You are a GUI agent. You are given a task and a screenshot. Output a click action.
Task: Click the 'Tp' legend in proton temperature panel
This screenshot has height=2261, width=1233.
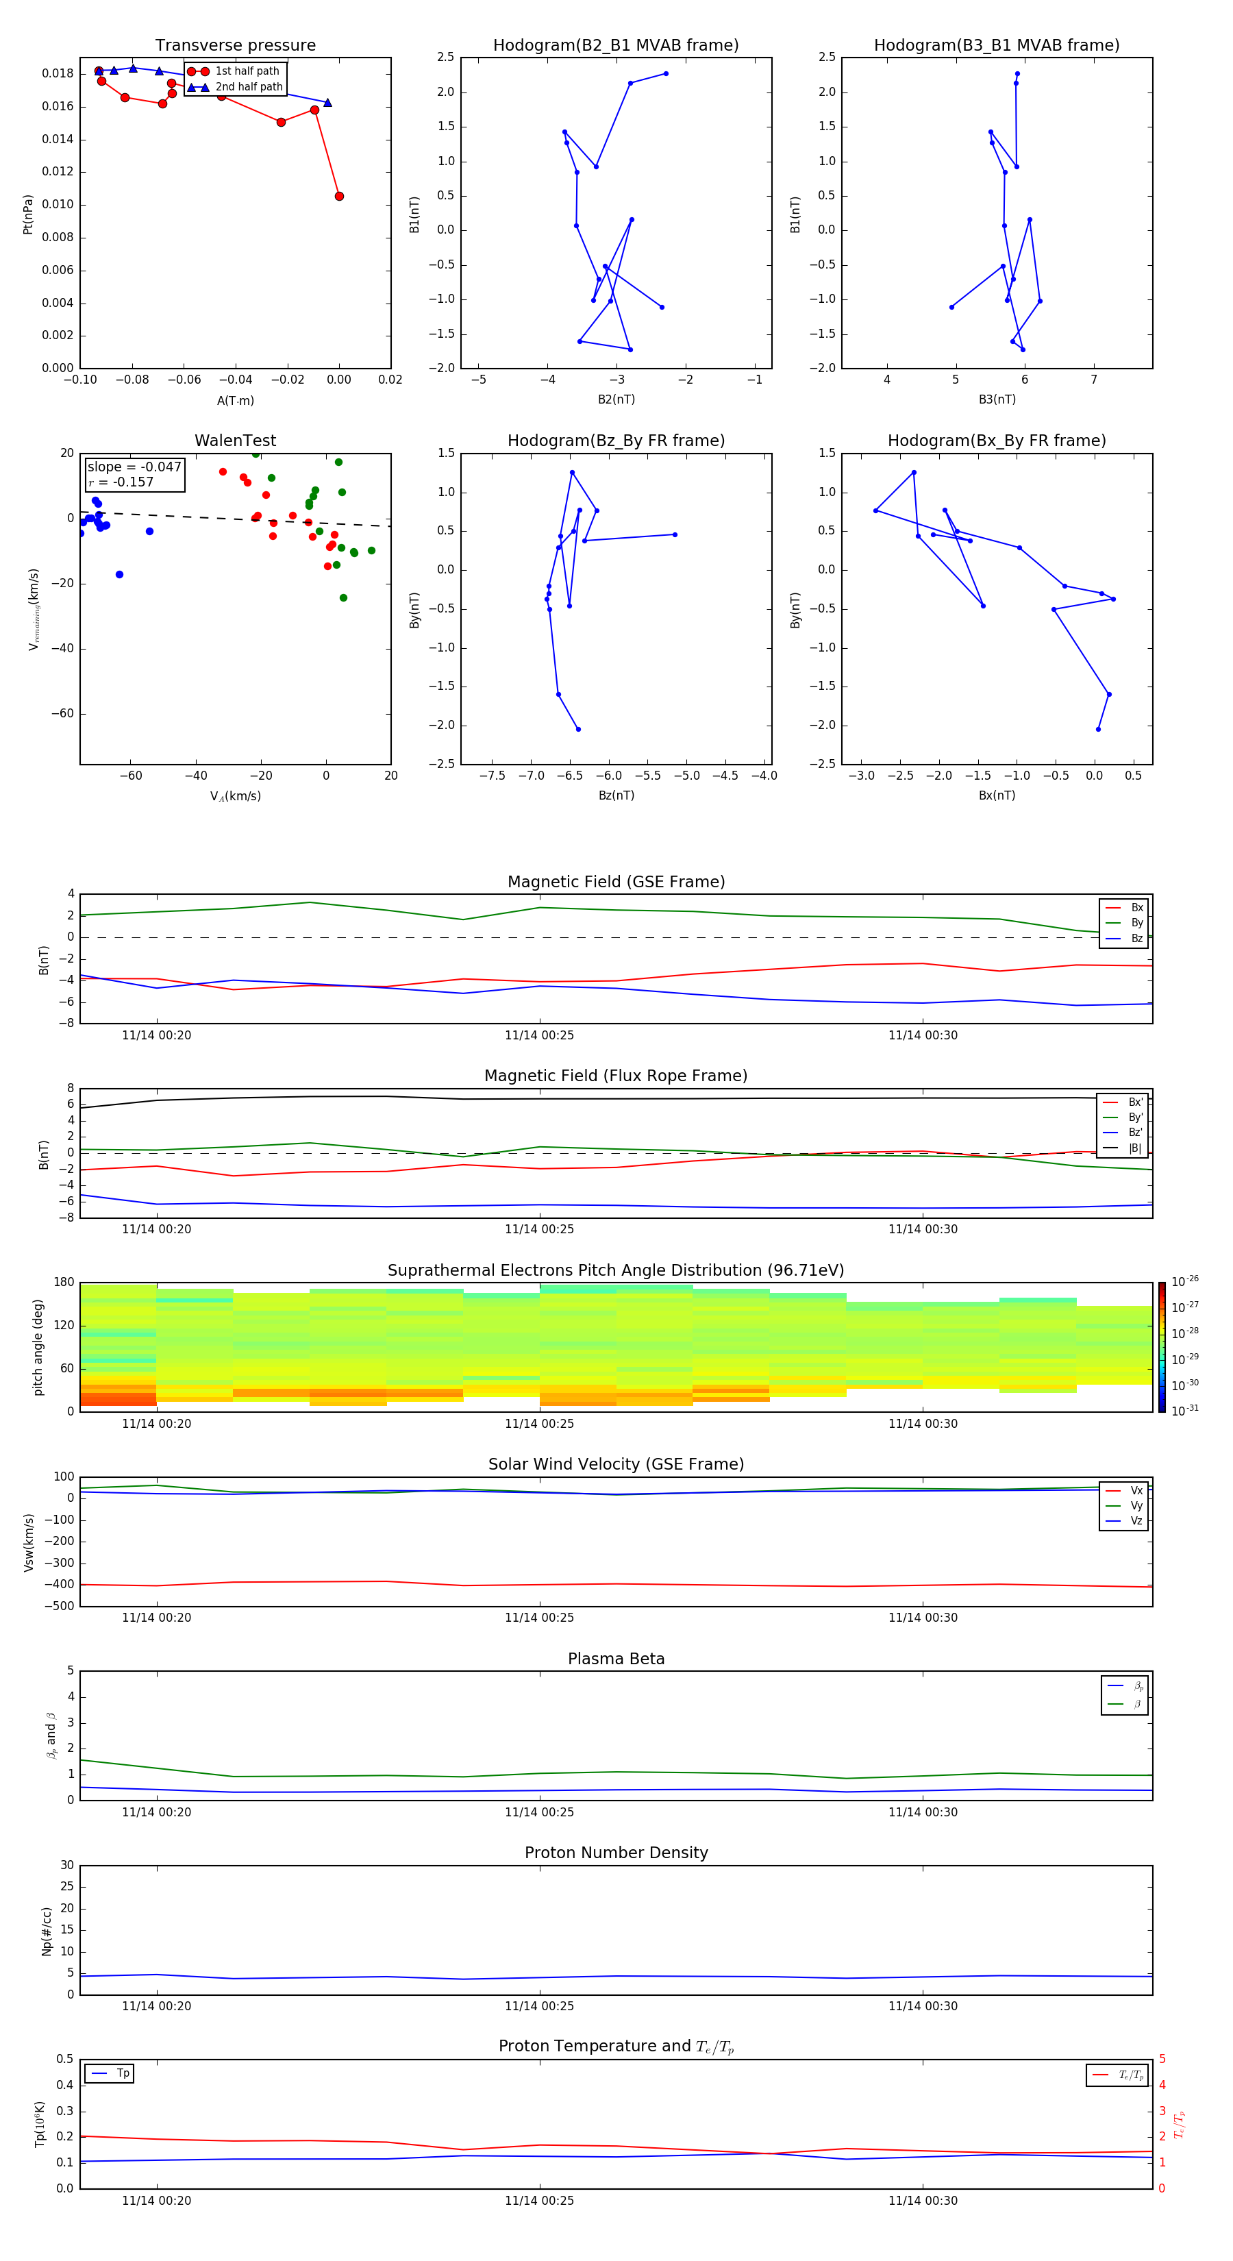click(110, 2073)
